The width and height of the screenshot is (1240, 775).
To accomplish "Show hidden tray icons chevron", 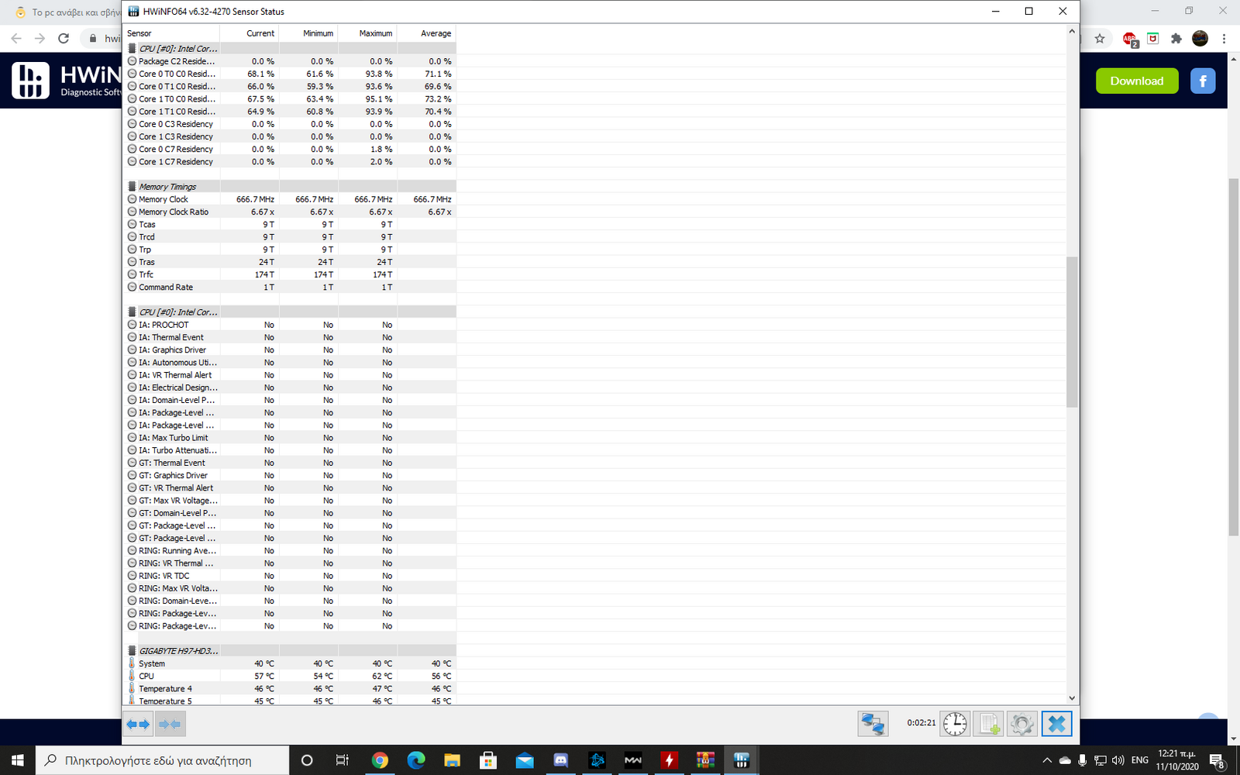I will [1047, 760].
